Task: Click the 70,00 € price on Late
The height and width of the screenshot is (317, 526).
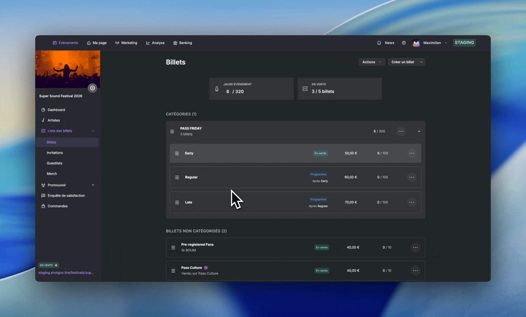Action: 351,202
